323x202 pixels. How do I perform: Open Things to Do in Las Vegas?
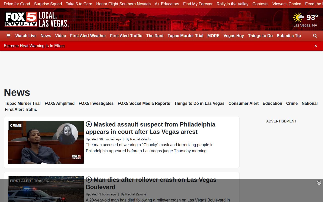coord(199,103)
